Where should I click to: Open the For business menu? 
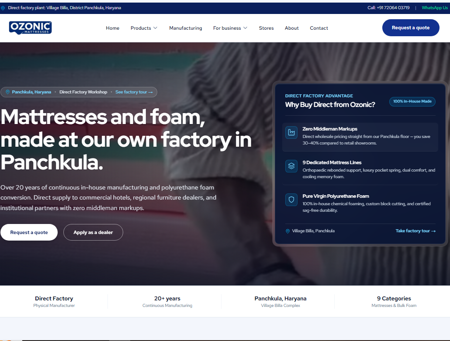click(230, 28)
